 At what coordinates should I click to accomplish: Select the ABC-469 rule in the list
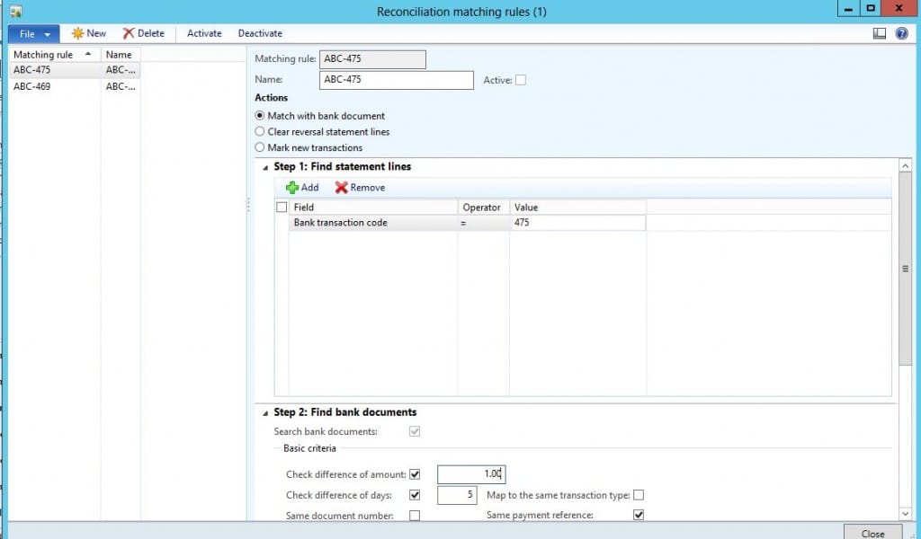(x=36, y=86)
